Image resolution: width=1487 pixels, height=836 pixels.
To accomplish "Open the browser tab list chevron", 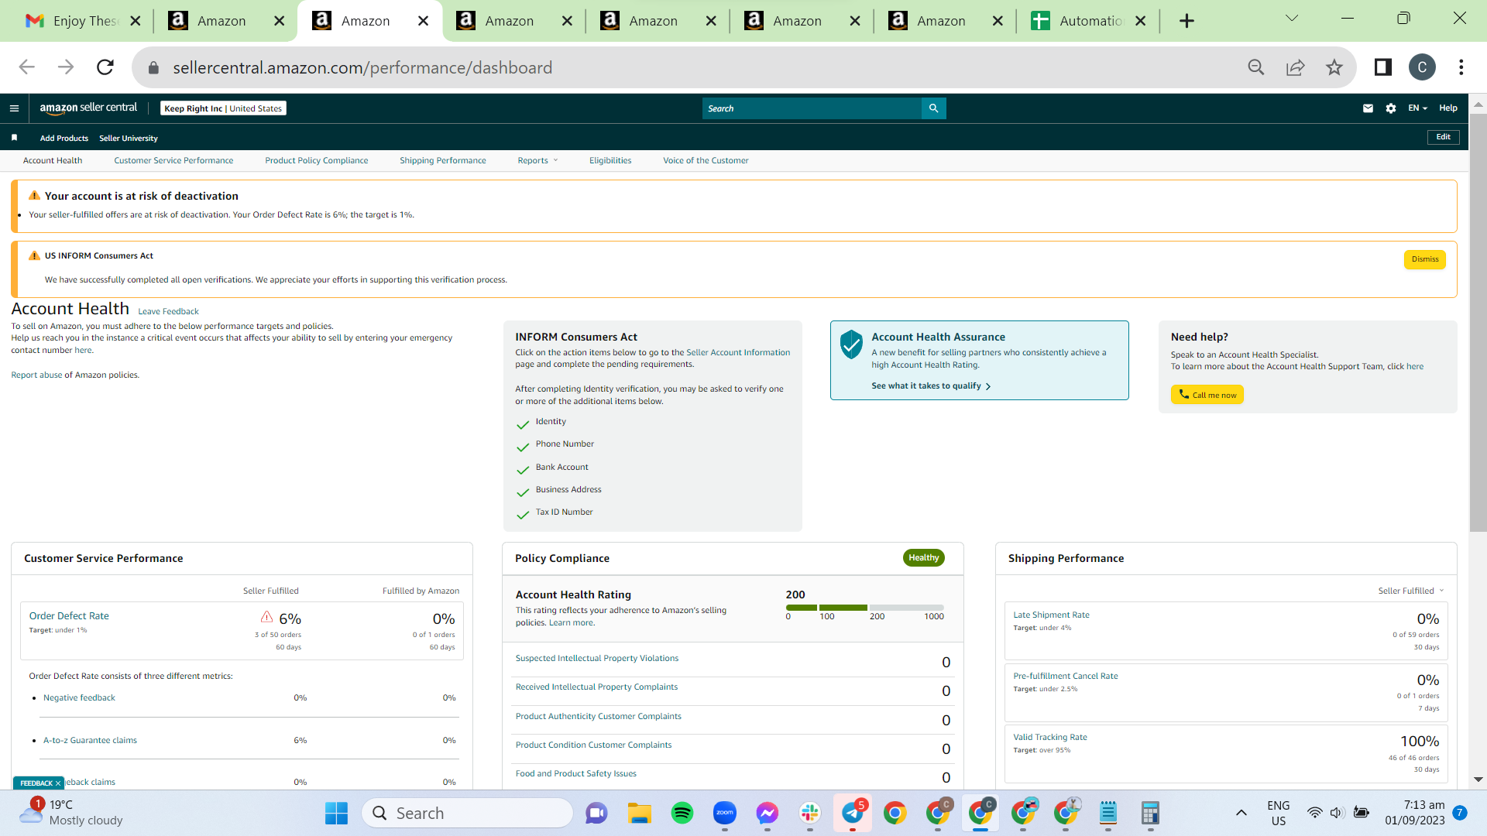I will click(x=1291, y=19).
